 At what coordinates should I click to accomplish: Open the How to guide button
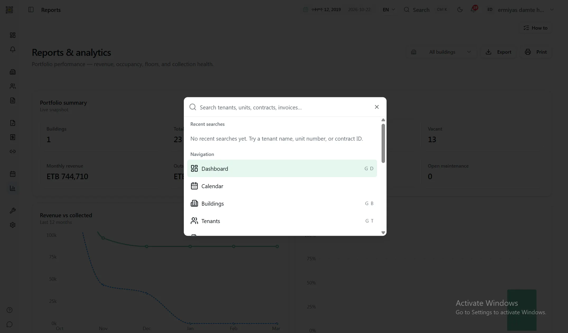[535, 28]
